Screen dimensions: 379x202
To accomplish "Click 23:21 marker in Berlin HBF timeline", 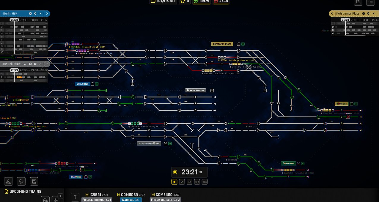I will [x=14, y=20].
